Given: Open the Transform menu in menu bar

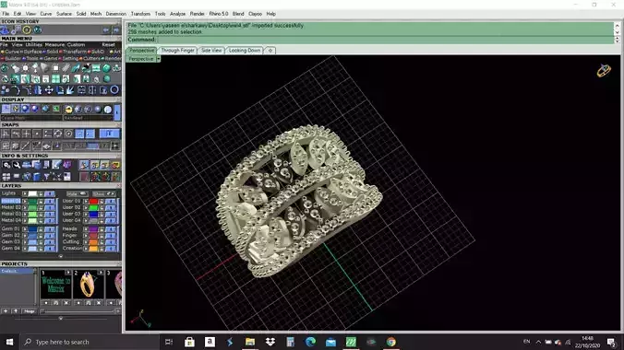Looking at the screenshot, I should pos(140,14).
